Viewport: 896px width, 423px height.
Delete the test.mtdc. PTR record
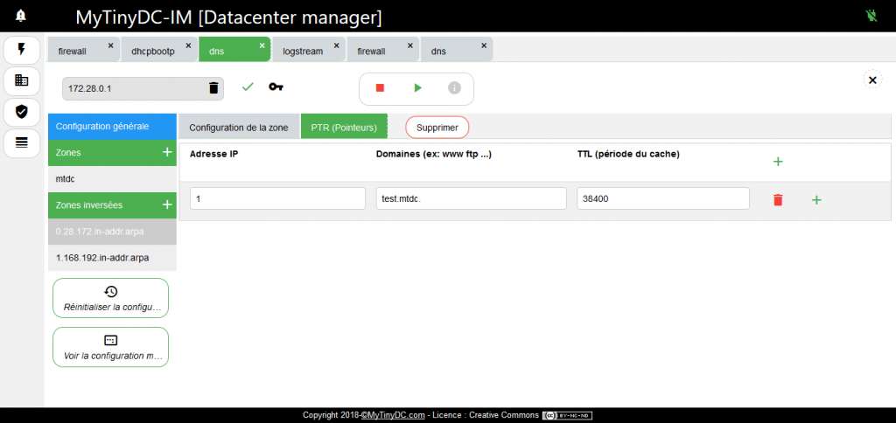(777, 200)
